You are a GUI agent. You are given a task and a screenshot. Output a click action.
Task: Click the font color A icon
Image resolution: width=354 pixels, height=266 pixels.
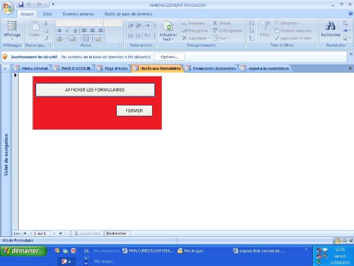tap(59, 38)
